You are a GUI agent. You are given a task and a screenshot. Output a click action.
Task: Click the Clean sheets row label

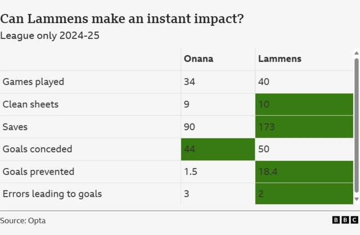point(30,104)
